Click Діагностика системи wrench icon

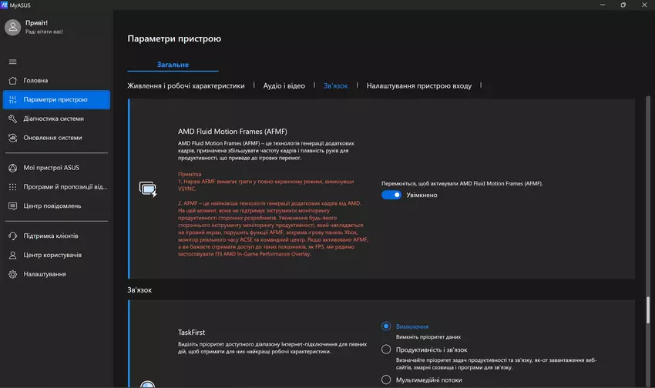13,119
